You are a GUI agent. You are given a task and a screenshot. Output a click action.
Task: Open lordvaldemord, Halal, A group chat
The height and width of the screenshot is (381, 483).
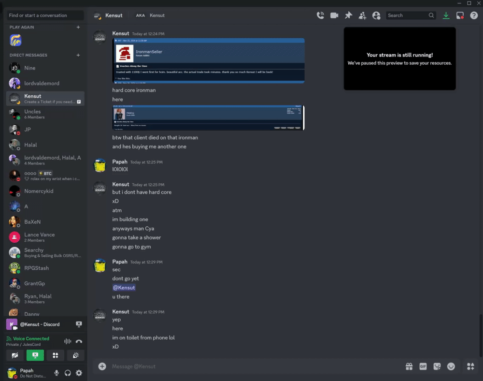(x=45, y=161)
